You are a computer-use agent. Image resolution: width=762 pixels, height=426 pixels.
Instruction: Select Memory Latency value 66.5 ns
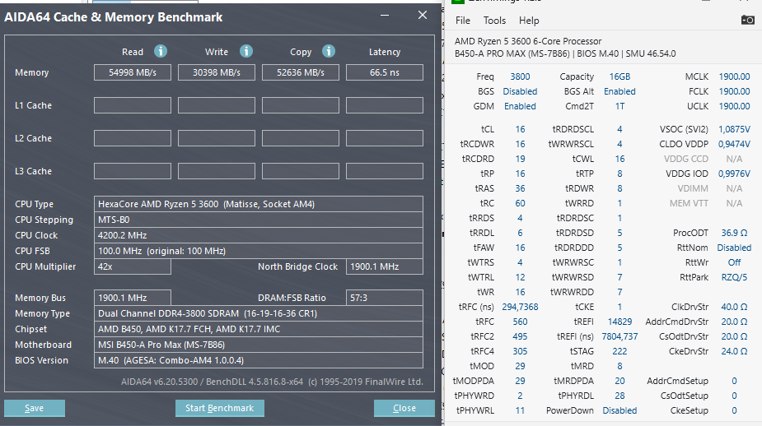pos(385,72)
